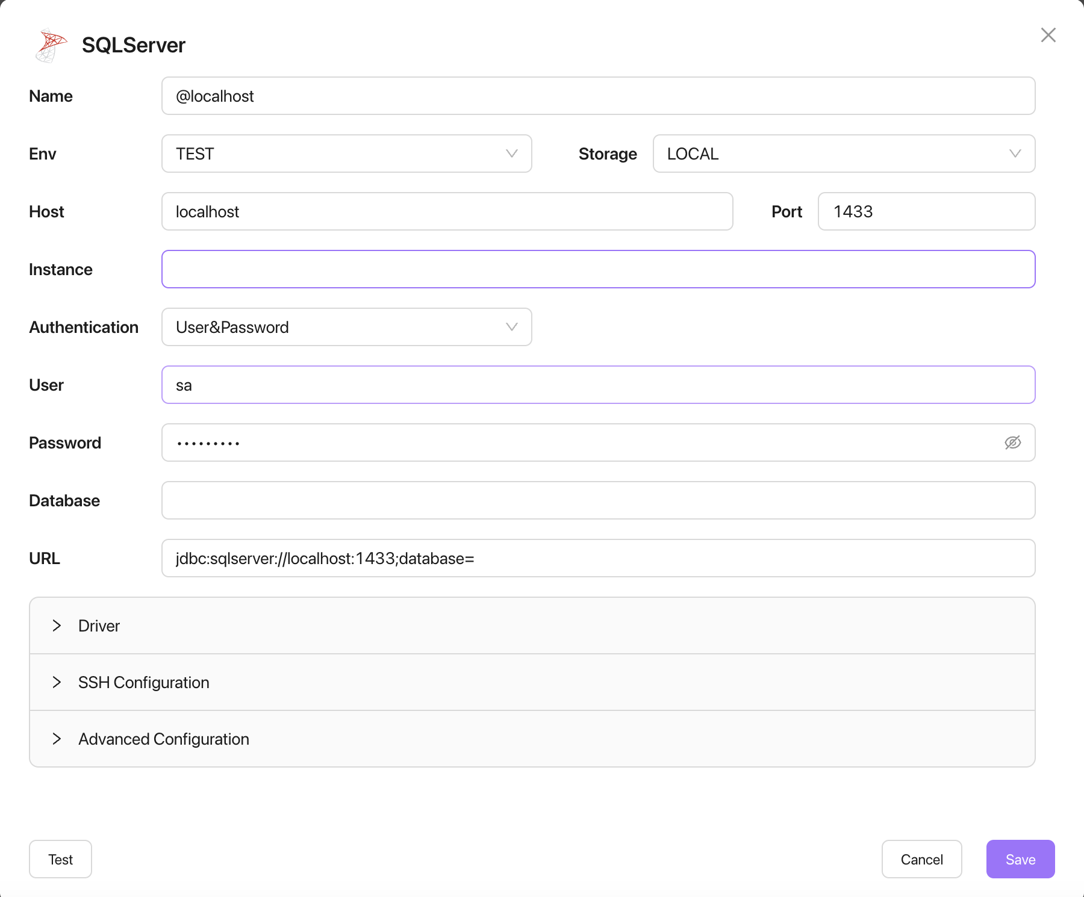Screen dimensions: 1084x897
Task: Cancel the connection setup
Action: tap(921, 859)
